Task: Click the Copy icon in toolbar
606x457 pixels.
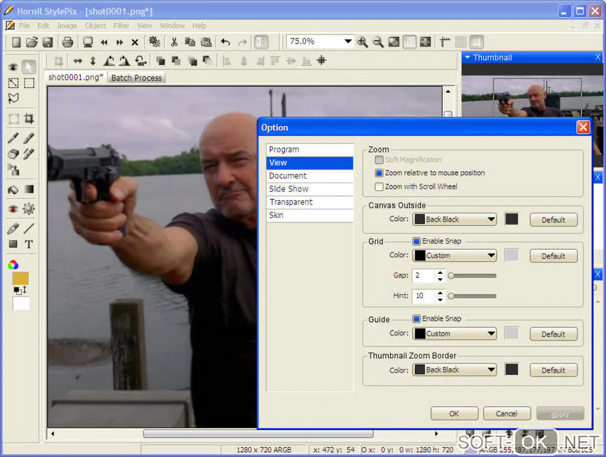Action: [x=190, y=42]
